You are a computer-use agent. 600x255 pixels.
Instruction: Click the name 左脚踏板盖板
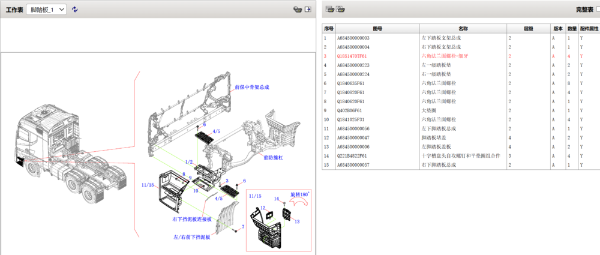pos(436,146)
